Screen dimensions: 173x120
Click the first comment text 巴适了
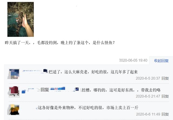click(x=93, y=72)
